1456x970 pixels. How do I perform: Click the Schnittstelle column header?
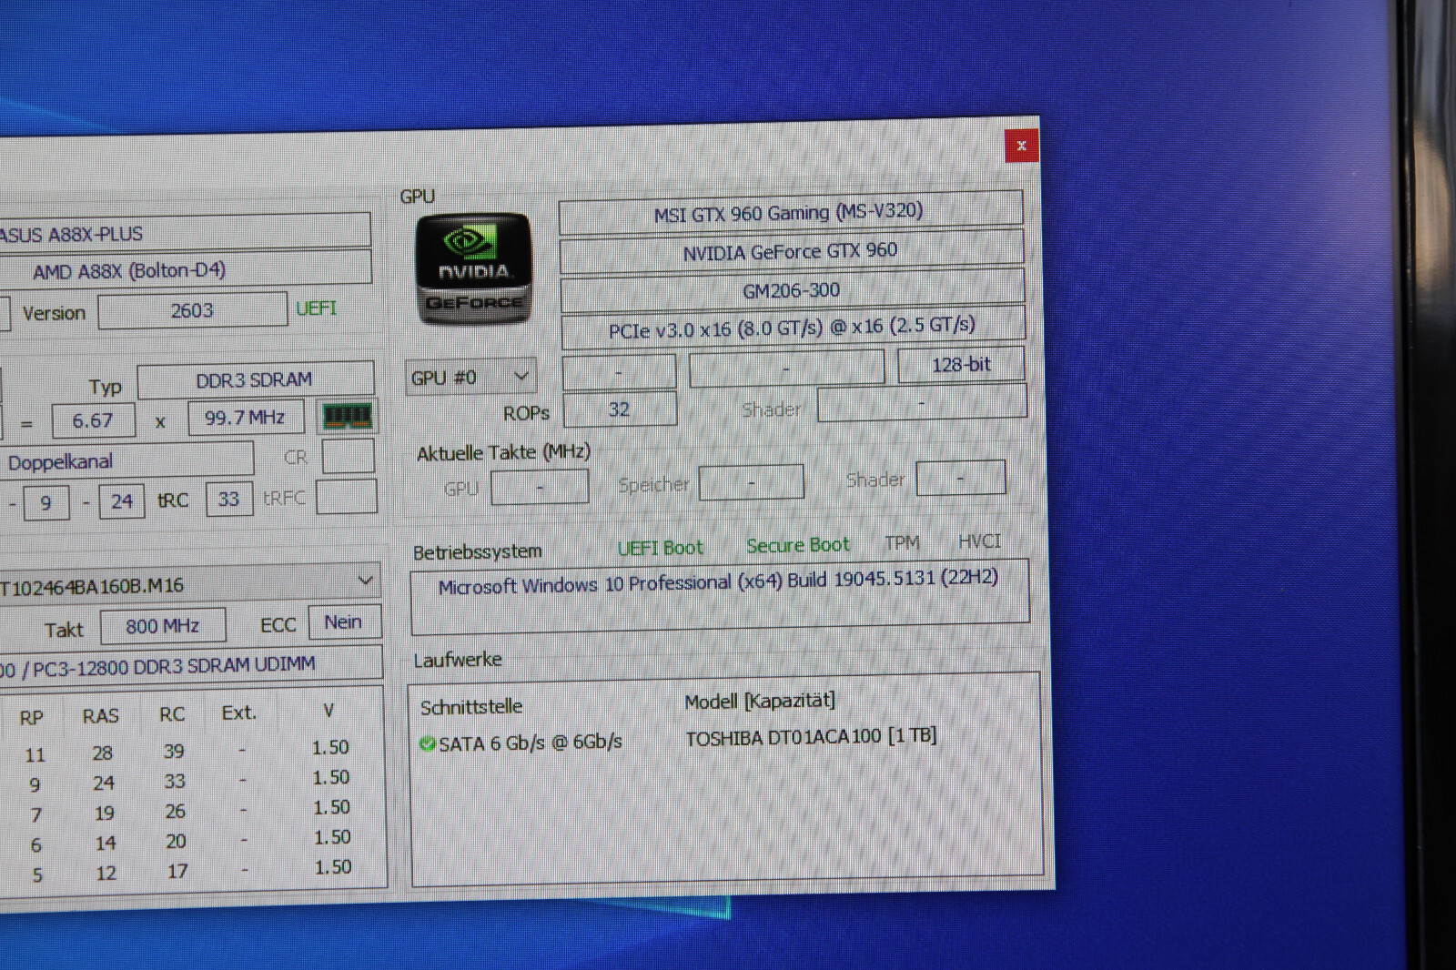[471, 706]
